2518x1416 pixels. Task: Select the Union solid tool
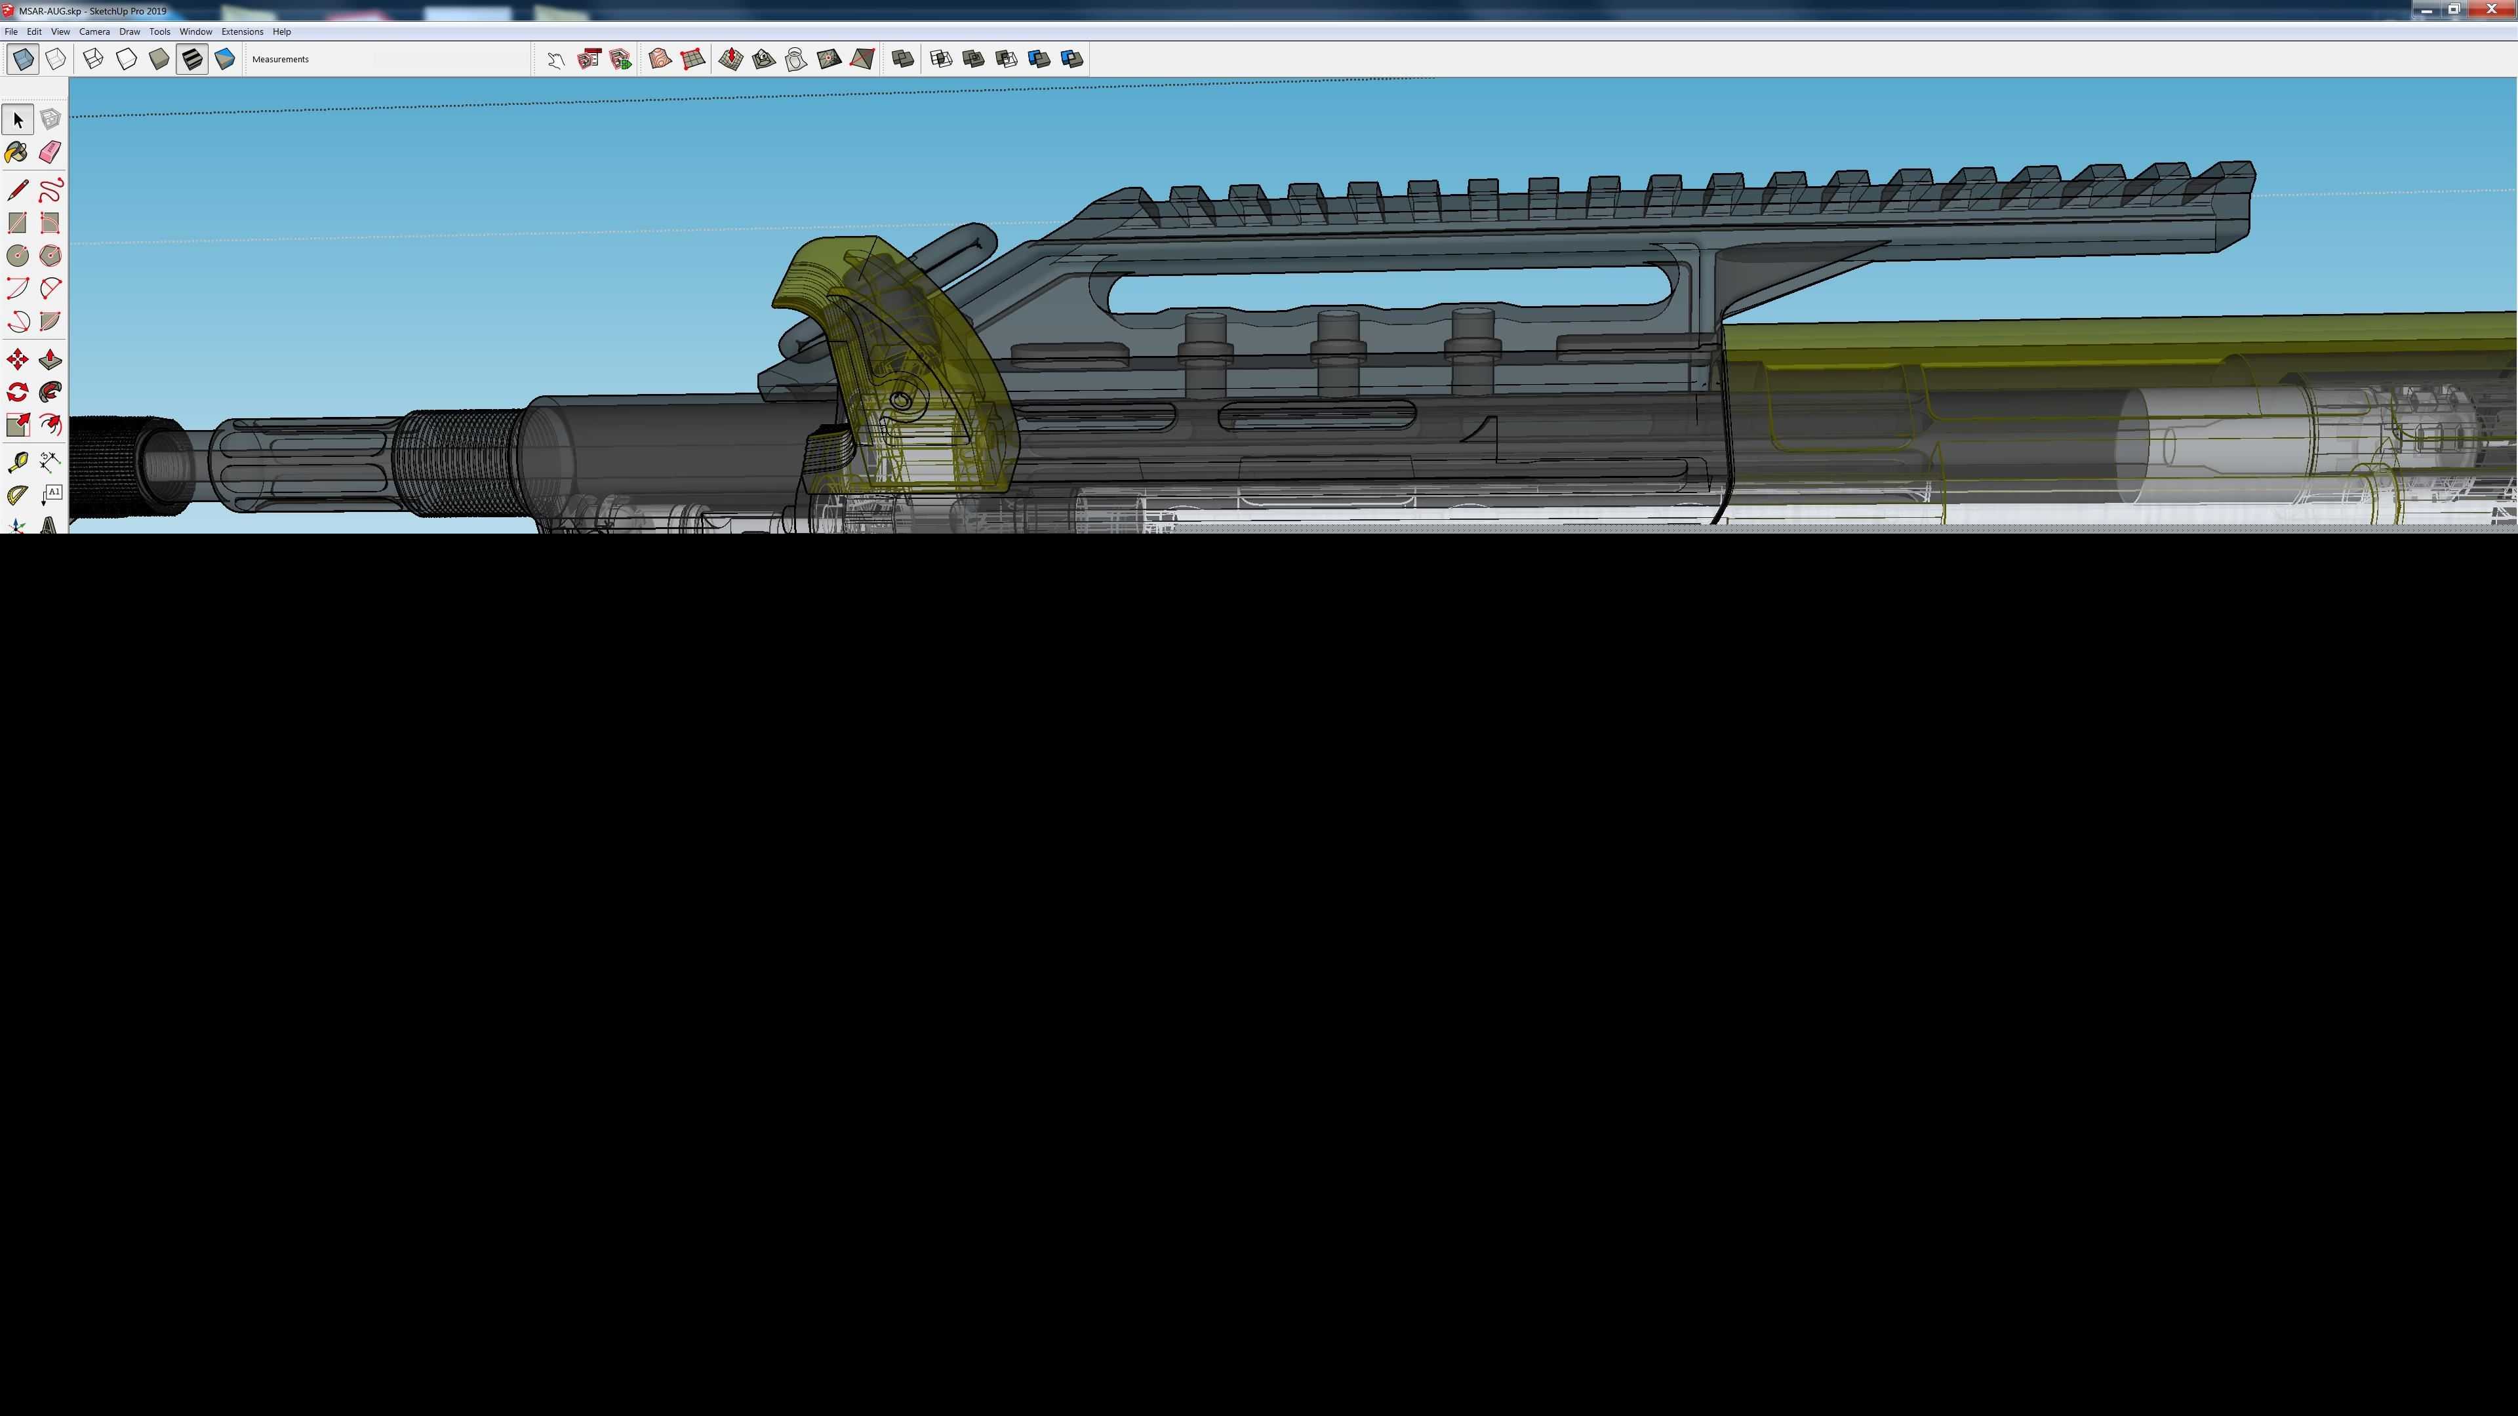click(x=974, y=60)
